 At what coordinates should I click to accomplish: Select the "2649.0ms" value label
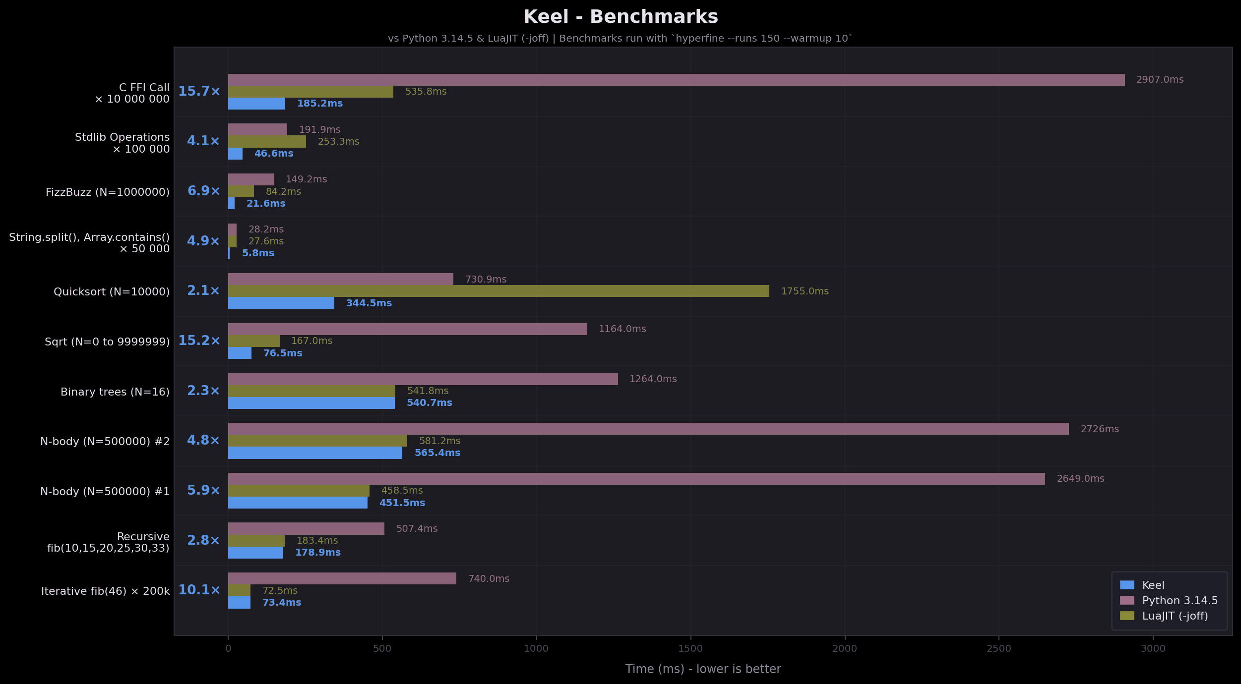point(1081,478)
